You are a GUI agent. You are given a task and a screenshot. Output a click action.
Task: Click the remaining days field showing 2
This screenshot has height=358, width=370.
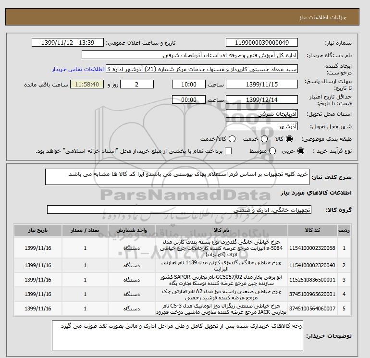click(x=137, y=84)
